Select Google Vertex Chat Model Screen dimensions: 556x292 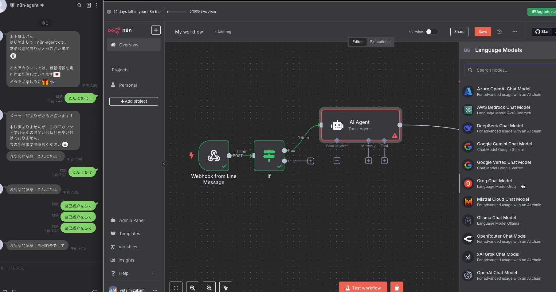coord(508,165)
